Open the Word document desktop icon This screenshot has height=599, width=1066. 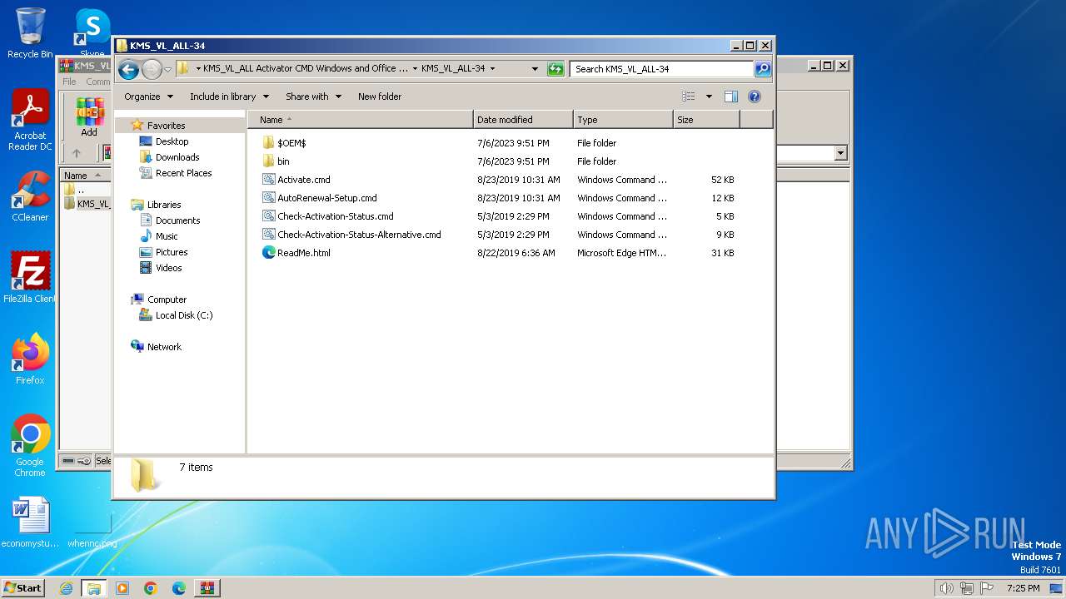pyautogui.click(x=30, y=522)
